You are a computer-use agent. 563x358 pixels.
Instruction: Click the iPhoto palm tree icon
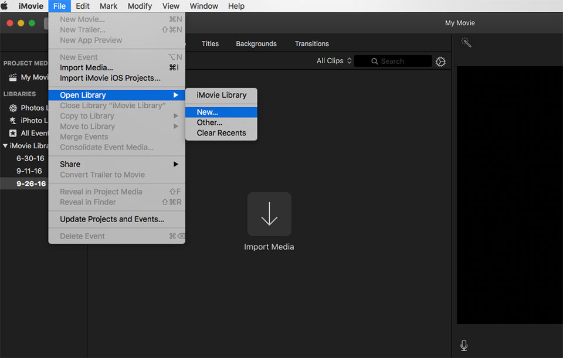[13, 121]
